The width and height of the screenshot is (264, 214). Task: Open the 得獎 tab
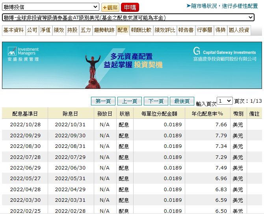221,30
